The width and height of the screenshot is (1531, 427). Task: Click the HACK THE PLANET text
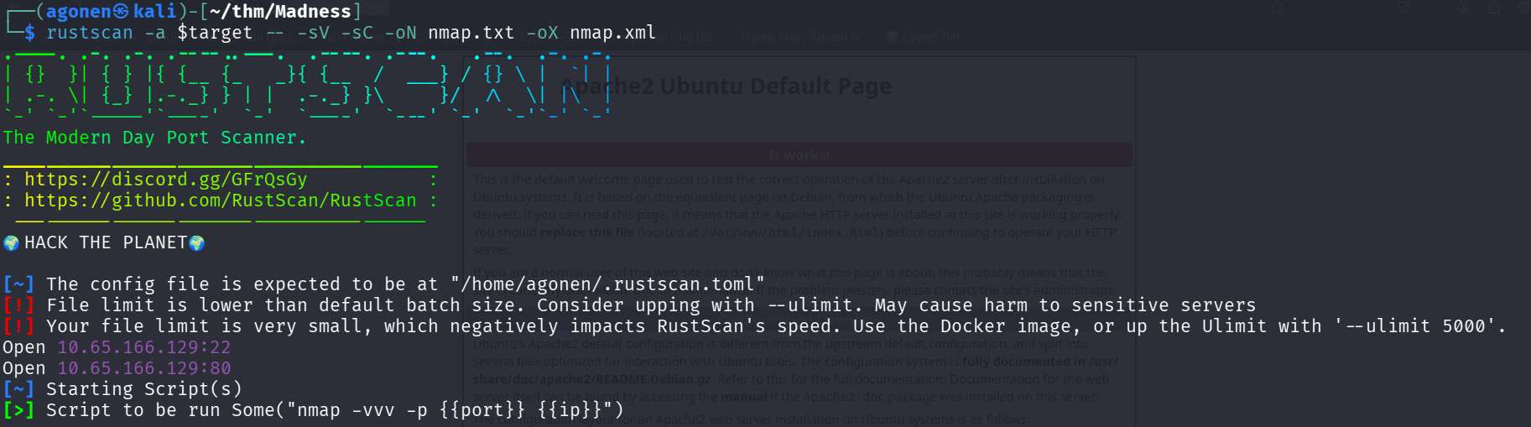(106, 242)
